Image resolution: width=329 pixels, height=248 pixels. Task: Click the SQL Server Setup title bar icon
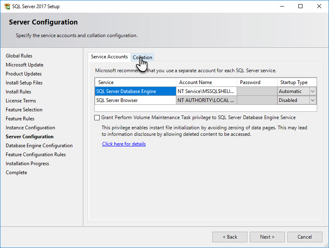coord(7,6)
